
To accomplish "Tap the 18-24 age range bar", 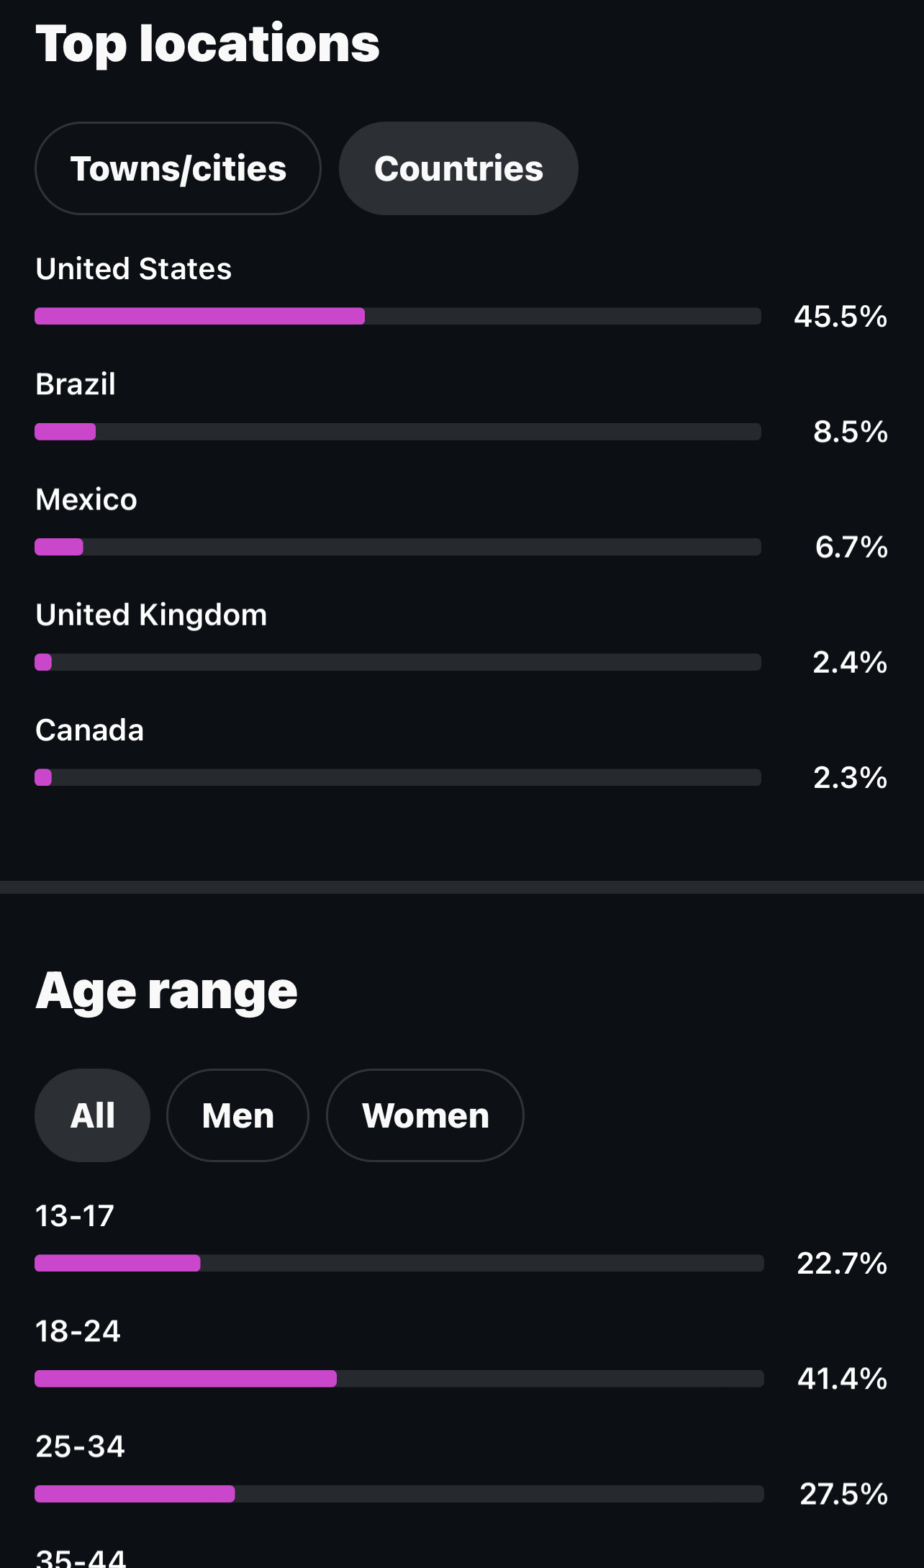I will 399,1379.
